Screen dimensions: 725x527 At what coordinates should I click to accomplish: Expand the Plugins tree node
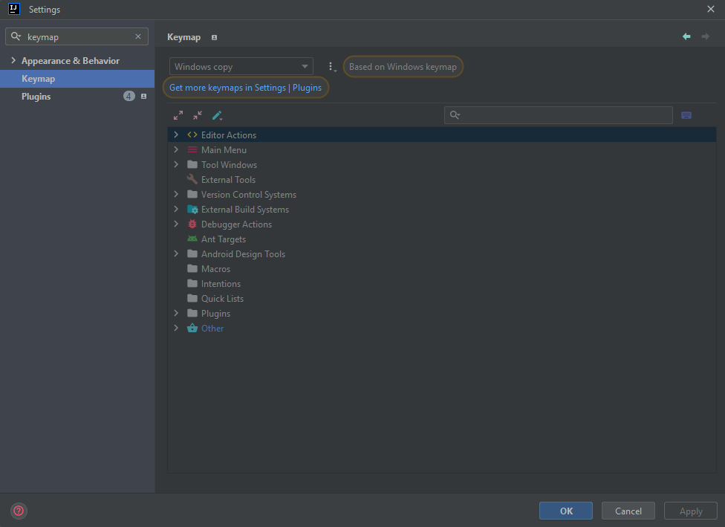click(176, 313)
